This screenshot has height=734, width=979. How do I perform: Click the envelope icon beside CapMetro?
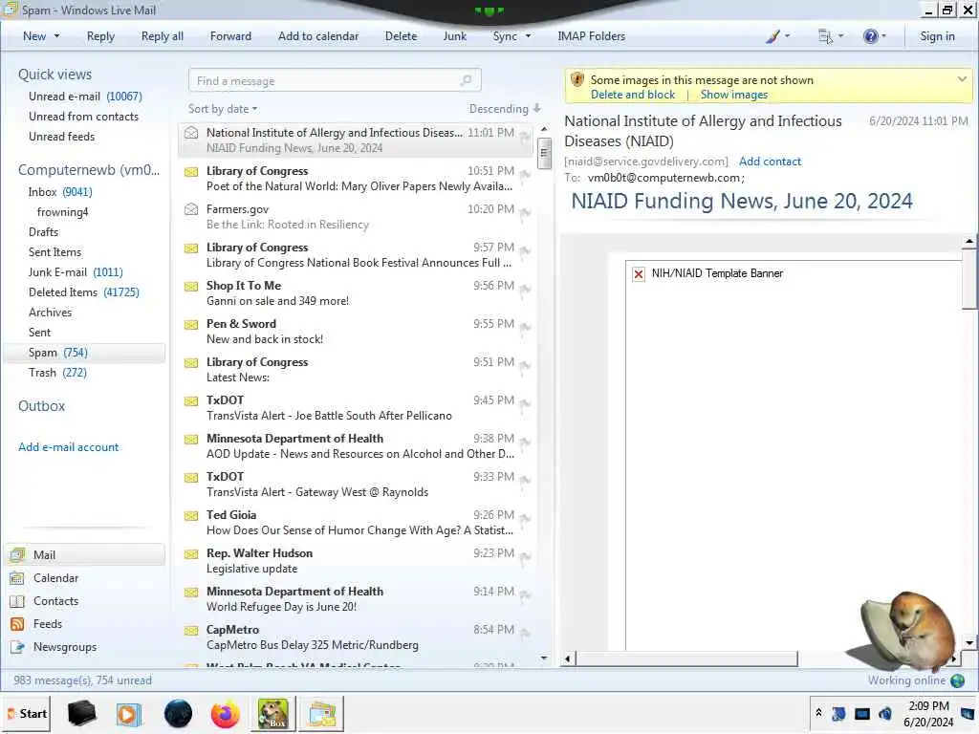[191, 631]
